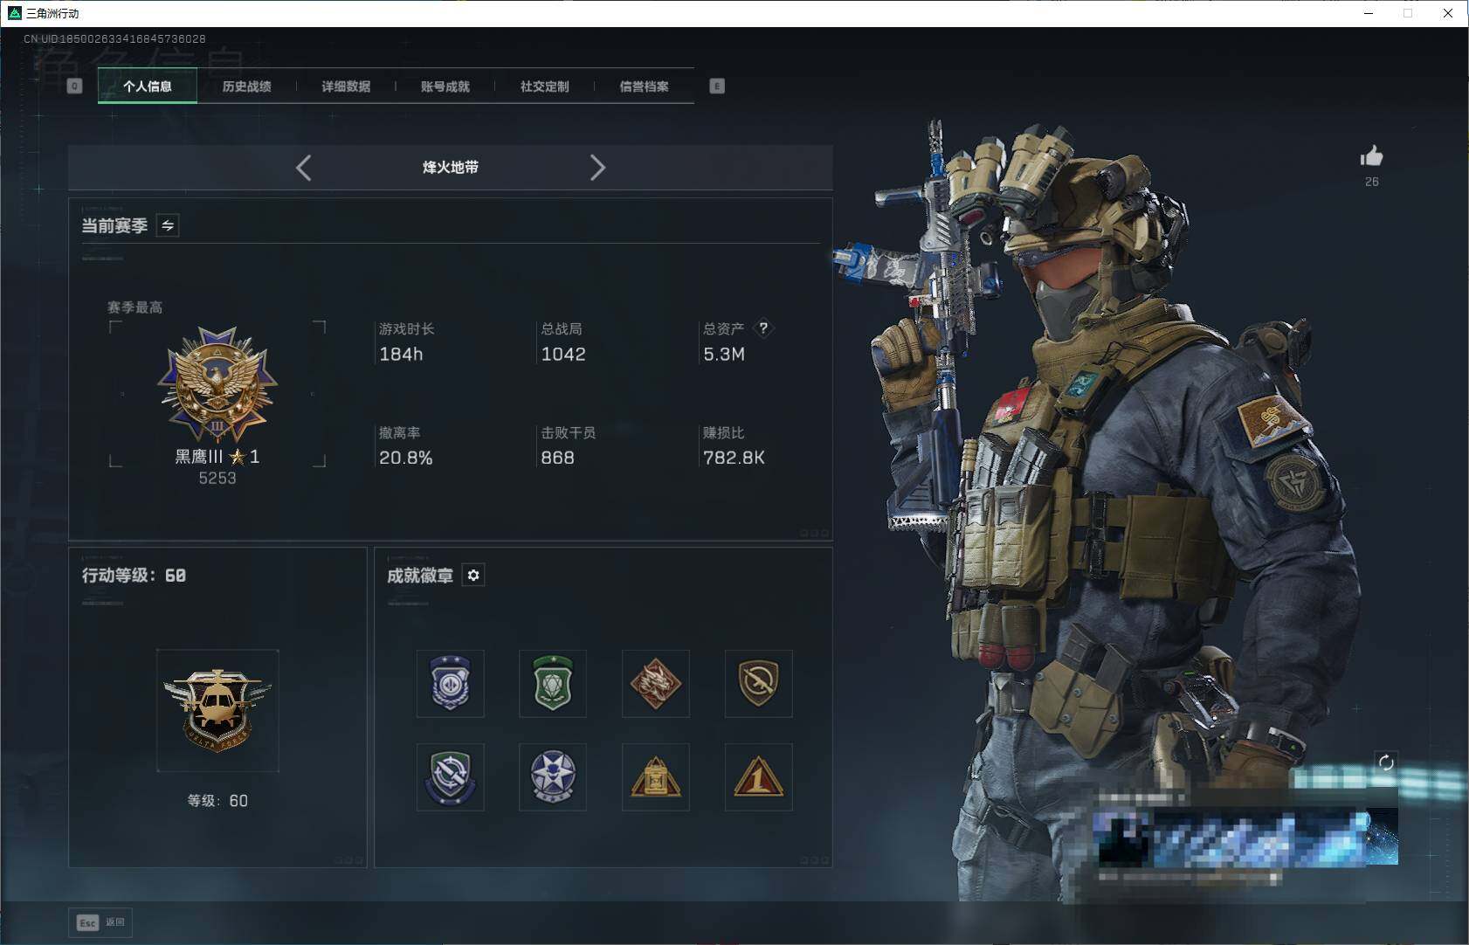Screen dimensions: 1469x945
Task: Open the 总资产 help question mark
Action: (763, 328)
